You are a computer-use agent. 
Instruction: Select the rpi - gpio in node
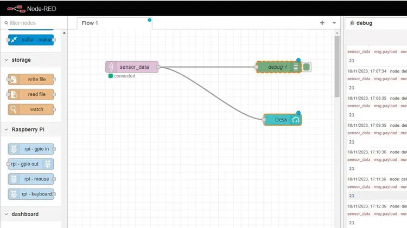[31, 149]
